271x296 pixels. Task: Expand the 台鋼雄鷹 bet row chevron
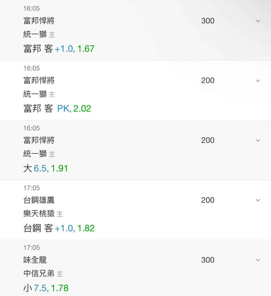point(258,200)
